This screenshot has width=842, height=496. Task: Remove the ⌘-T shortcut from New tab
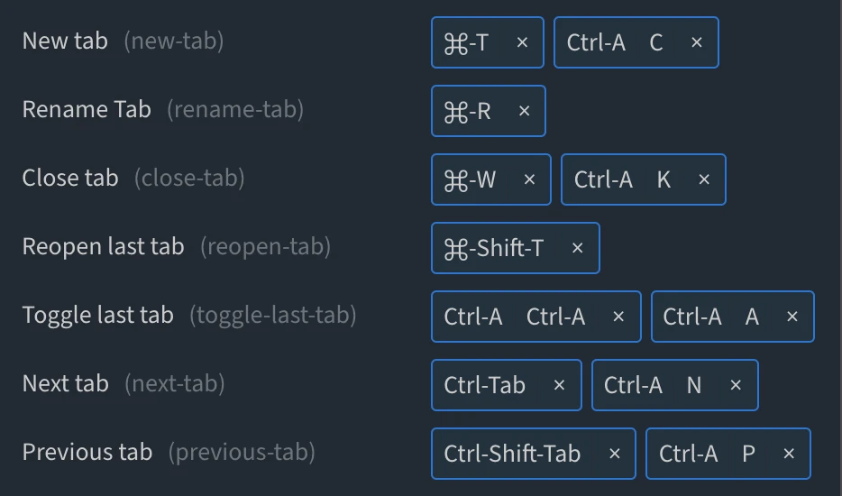(523, 42)
